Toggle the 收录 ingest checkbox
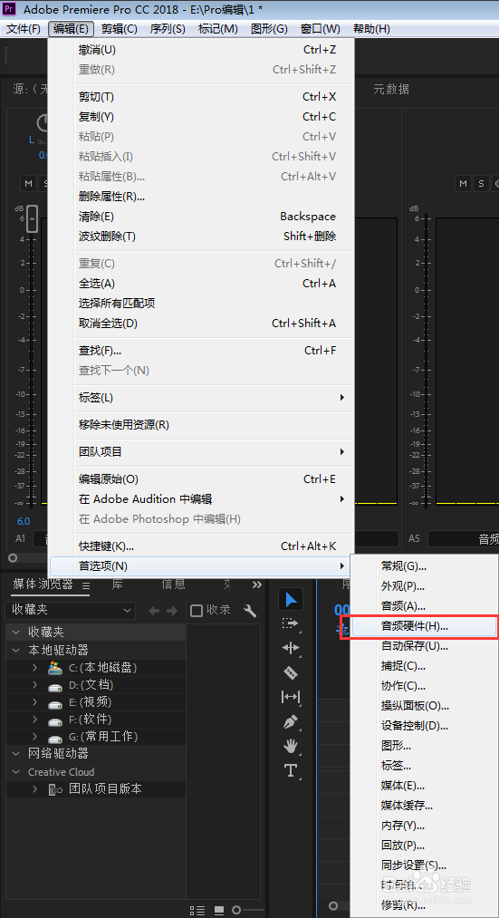Image resolution: width=499 pixels, height=918 pixels. pos(197,611)
